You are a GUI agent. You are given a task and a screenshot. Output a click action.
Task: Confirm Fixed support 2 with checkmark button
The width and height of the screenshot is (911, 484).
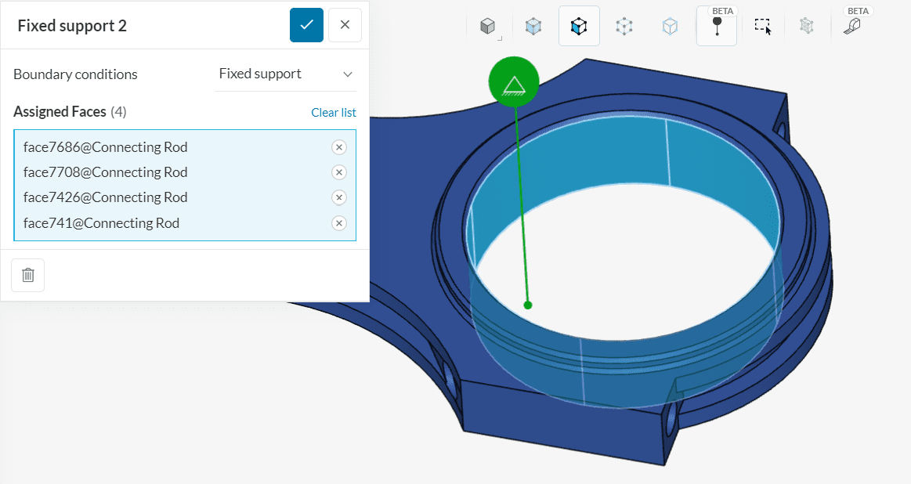point(306,25)
